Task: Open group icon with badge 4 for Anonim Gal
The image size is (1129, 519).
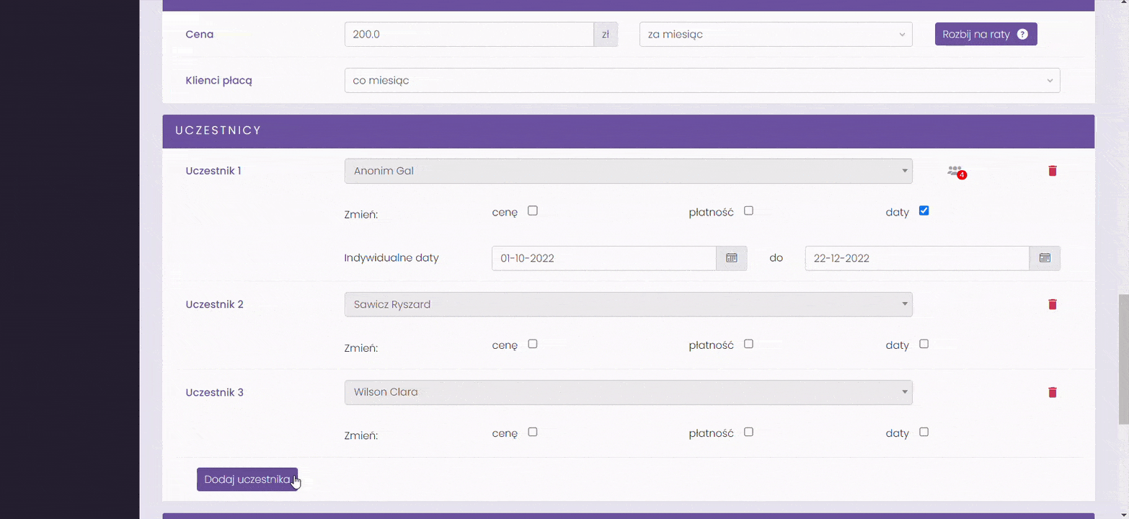Action: coord(956,172)
